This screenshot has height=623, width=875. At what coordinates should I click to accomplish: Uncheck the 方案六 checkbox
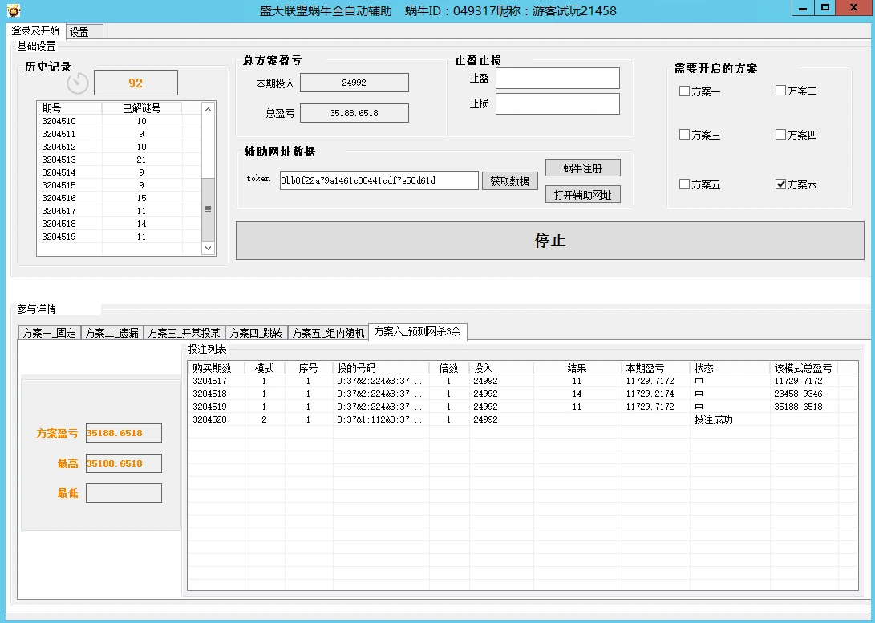tap(780, 184)
